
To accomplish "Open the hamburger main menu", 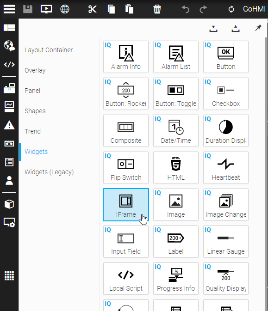I will (x=9, y=9).
